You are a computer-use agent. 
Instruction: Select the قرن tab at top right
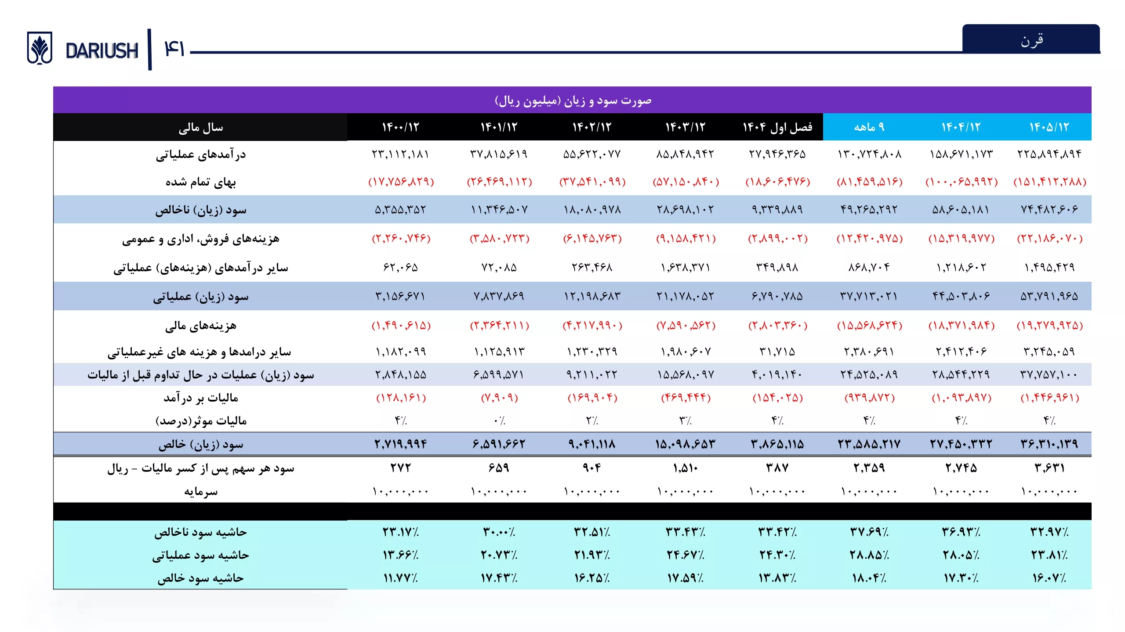point(1031,40)
